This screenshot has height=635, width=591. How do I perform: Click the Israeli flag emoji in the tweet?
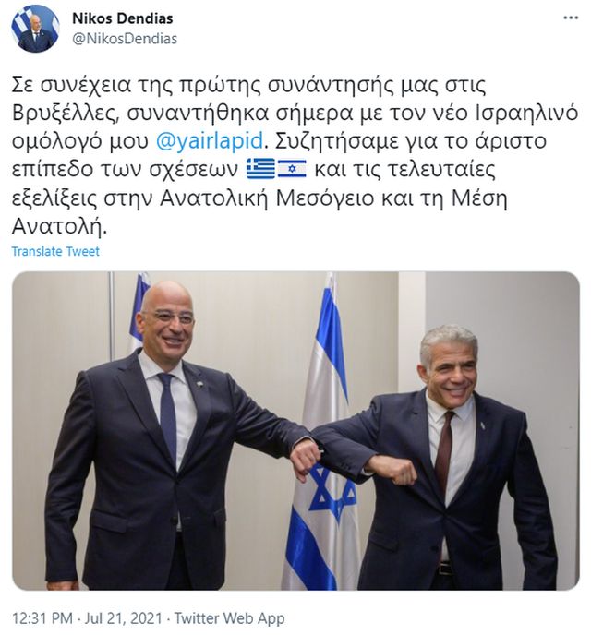[292, 169]
